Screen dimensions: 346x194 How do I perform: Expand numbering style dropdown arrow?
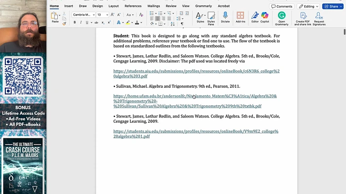coord(164,14)
